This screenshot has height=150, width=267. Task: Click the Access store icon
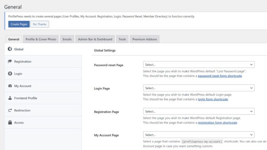(10, 123)
